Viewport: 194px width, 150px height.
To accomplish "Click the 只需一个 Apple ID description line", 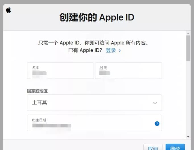I will (93, 43).
